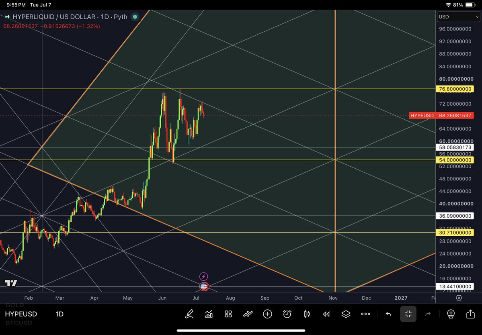Tap the add symbol plus icon
This screenshot has width=482, height=335.
coord(267,314)
